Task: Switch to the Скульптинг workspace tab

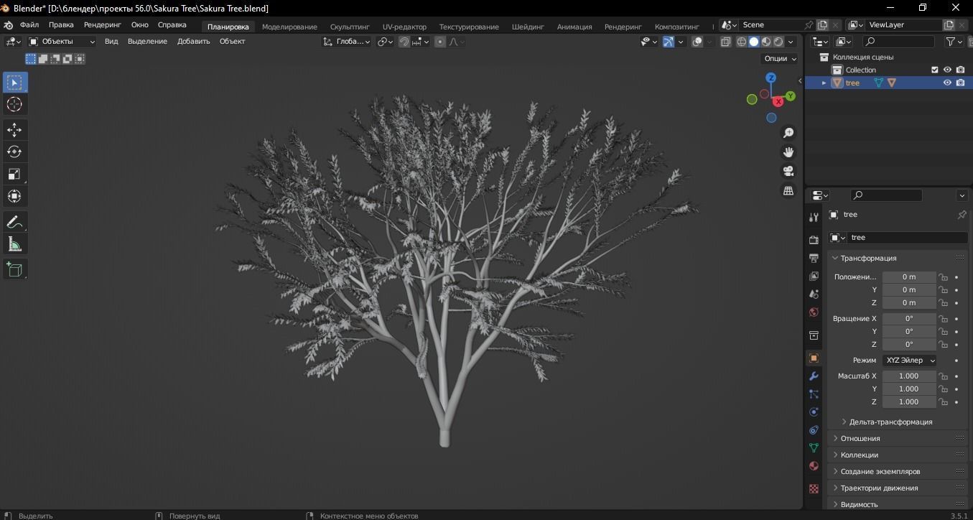Action: pos(350,27)
